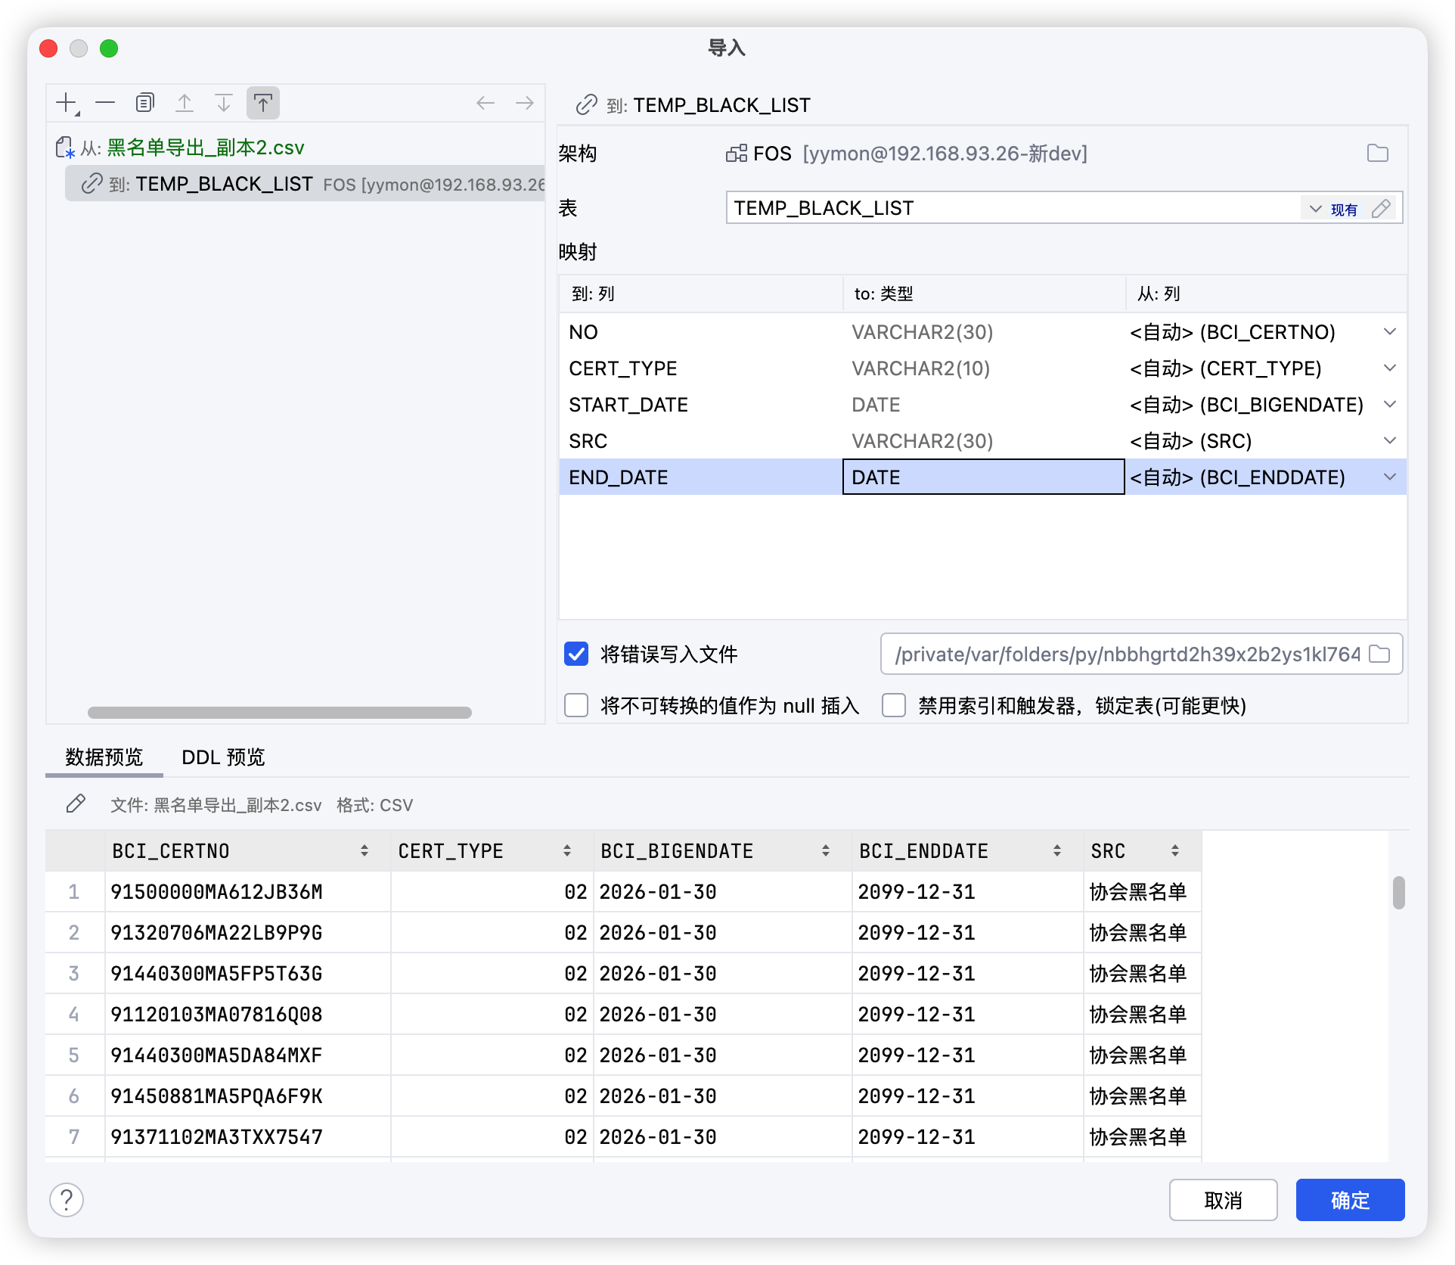Viewport: 1455px width, 1265px height.
Task: Click the edit pencil in the table field
Action: pos(1381,209)
